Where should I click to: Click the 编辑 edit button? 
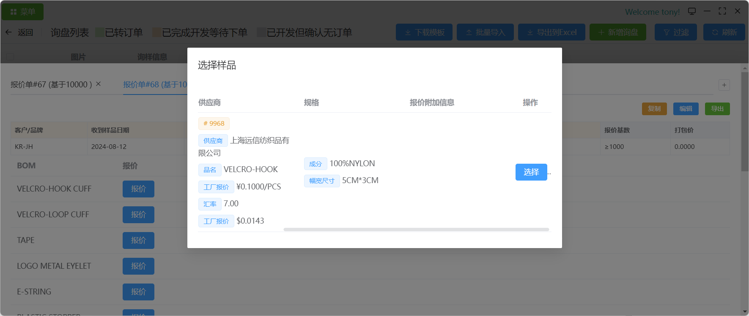click(686, 109)
